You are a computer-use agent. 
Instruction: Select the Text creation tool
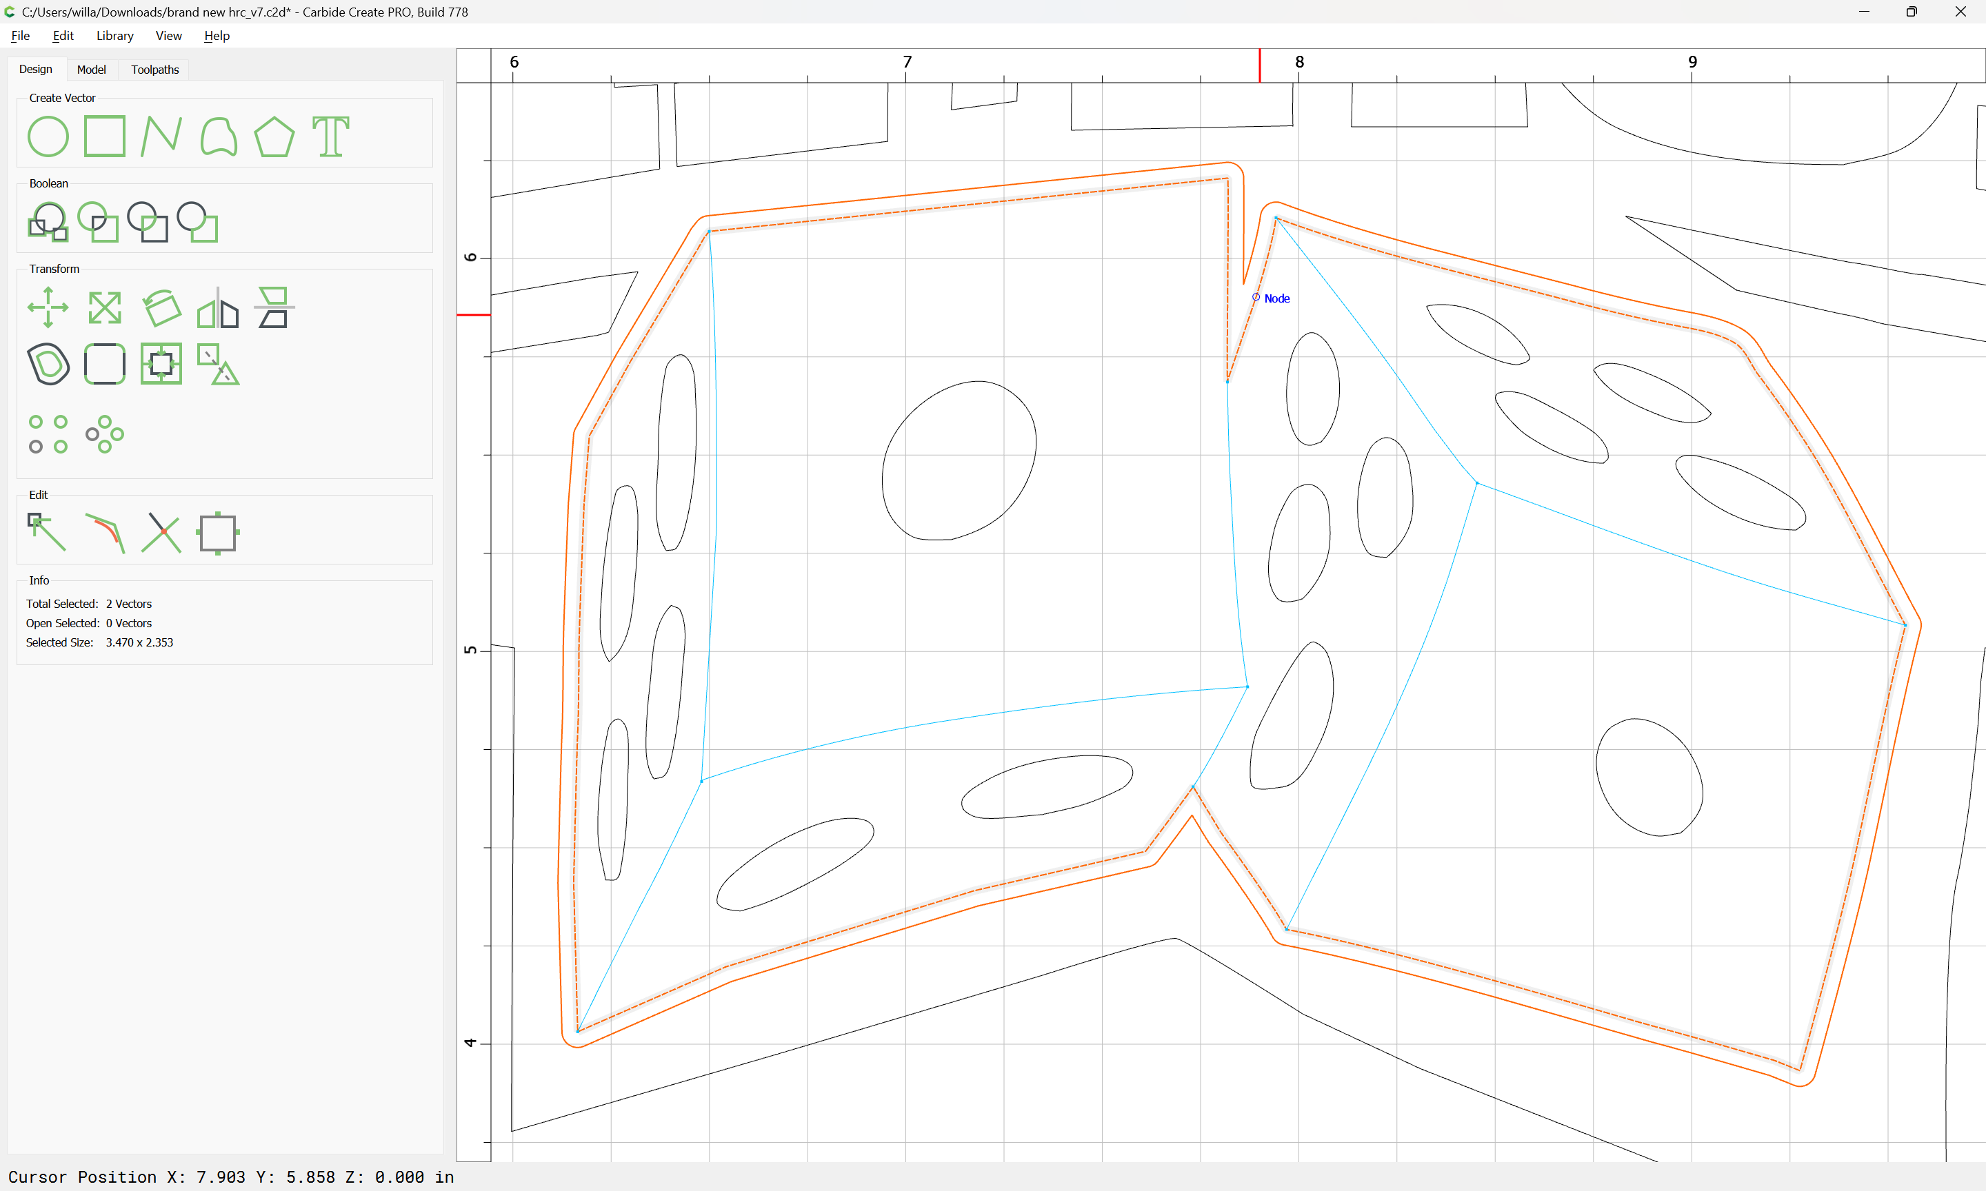click(x=331, y=136)
